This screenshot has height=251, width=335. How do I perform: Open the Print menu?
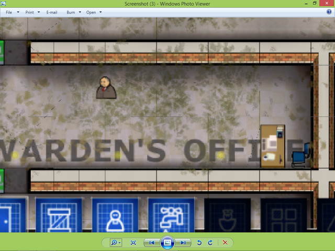coord(29,13)
